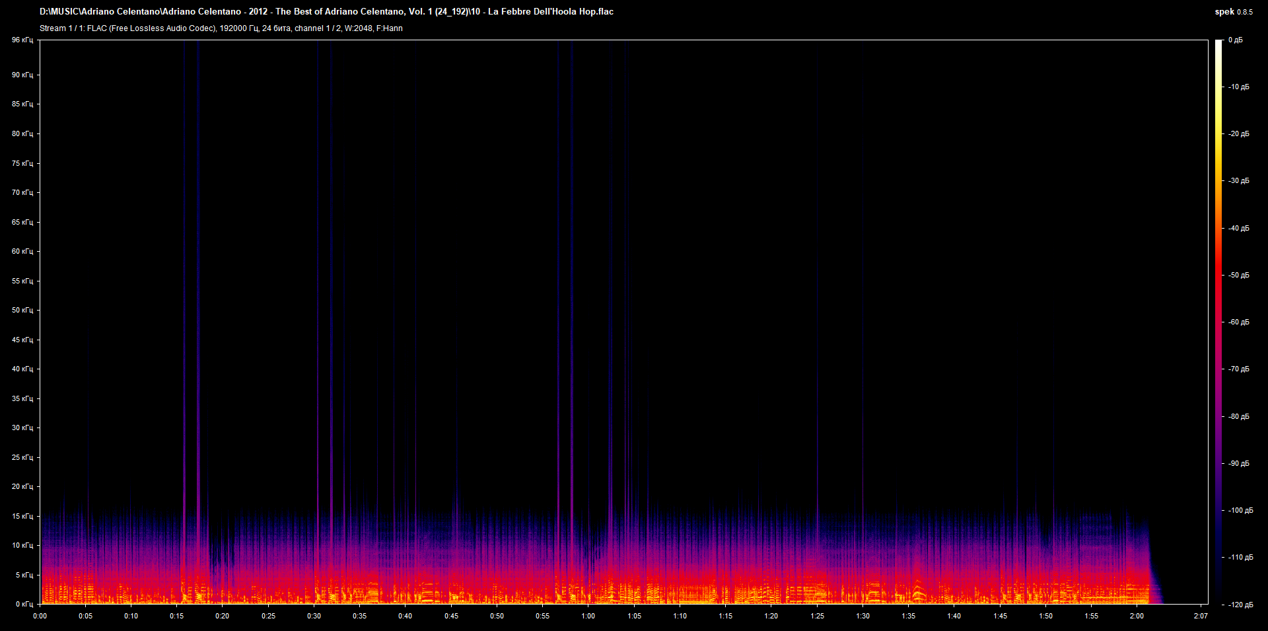Click the 1:00 time axis marker
This screenshot has width=1268, height=631.
(x=588, y=616)
